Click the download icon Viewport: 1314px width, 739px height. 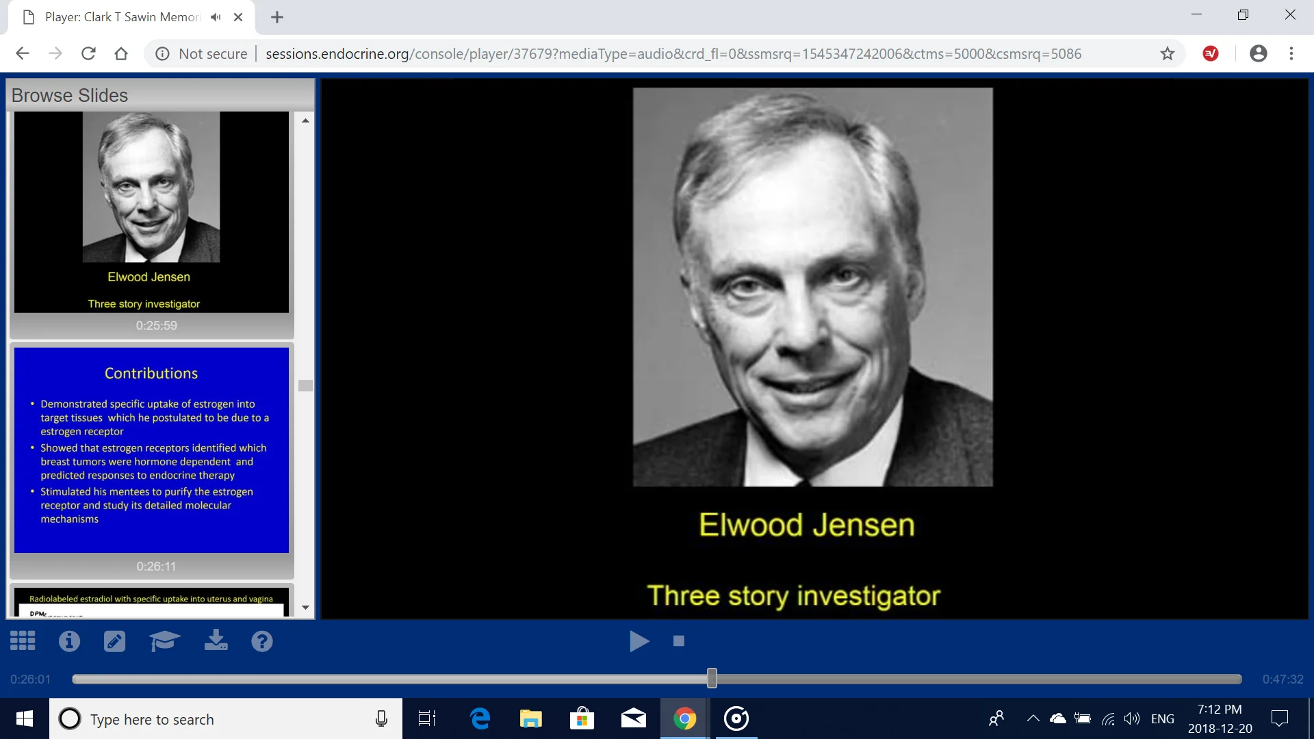(216, 640)
